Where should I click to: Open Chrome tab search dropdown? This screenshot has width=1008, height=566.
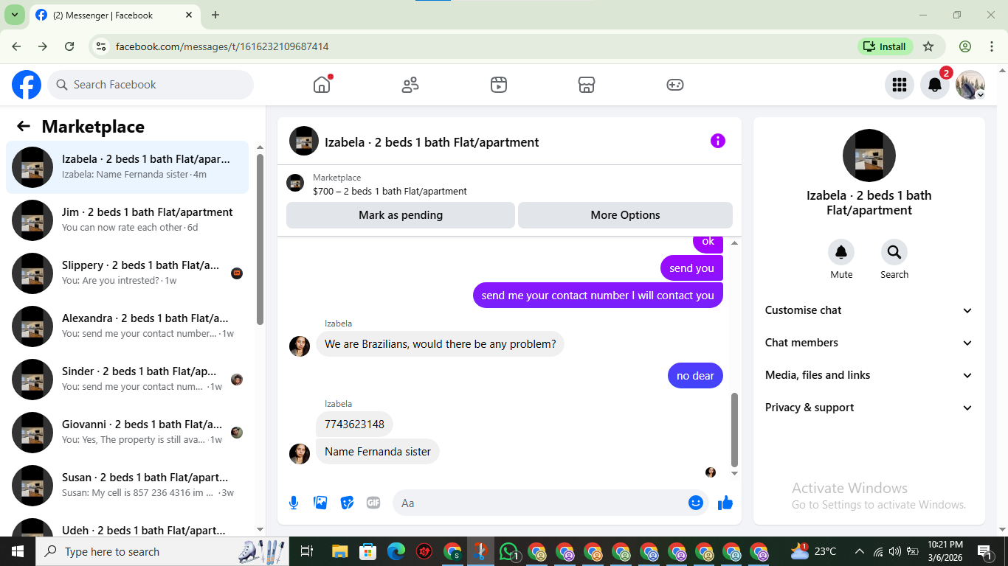14,15
